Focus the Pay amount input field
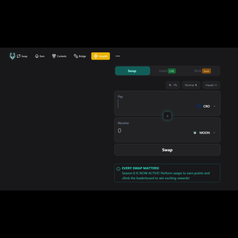The height and width of the screenshot is (238, 238). (x=156, y=104)
